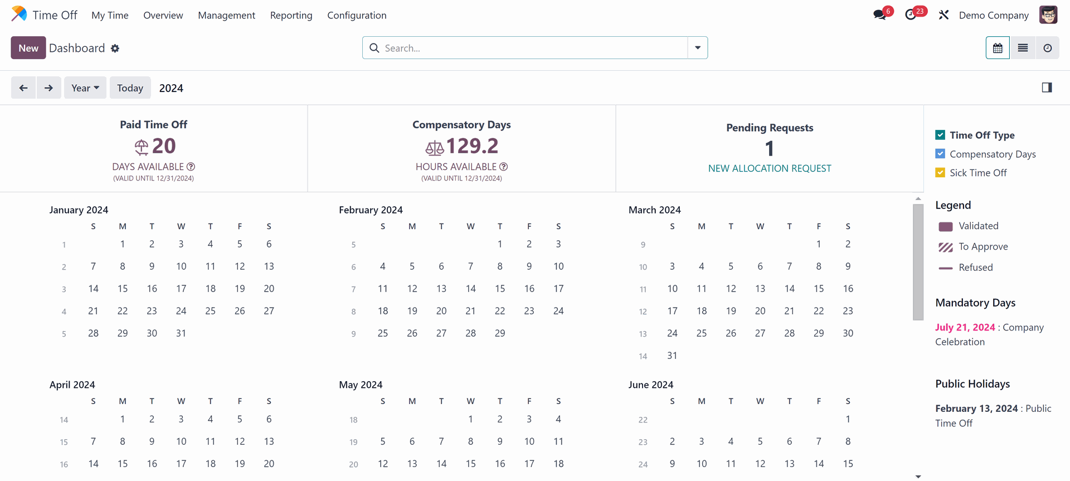Create a New time off request
The image size is (1070, 481).
(x=28, y=48)
